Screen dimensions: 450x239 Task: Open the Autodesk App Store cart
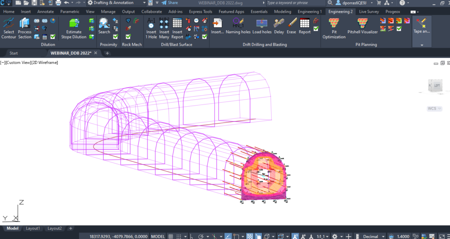point(379,3)
